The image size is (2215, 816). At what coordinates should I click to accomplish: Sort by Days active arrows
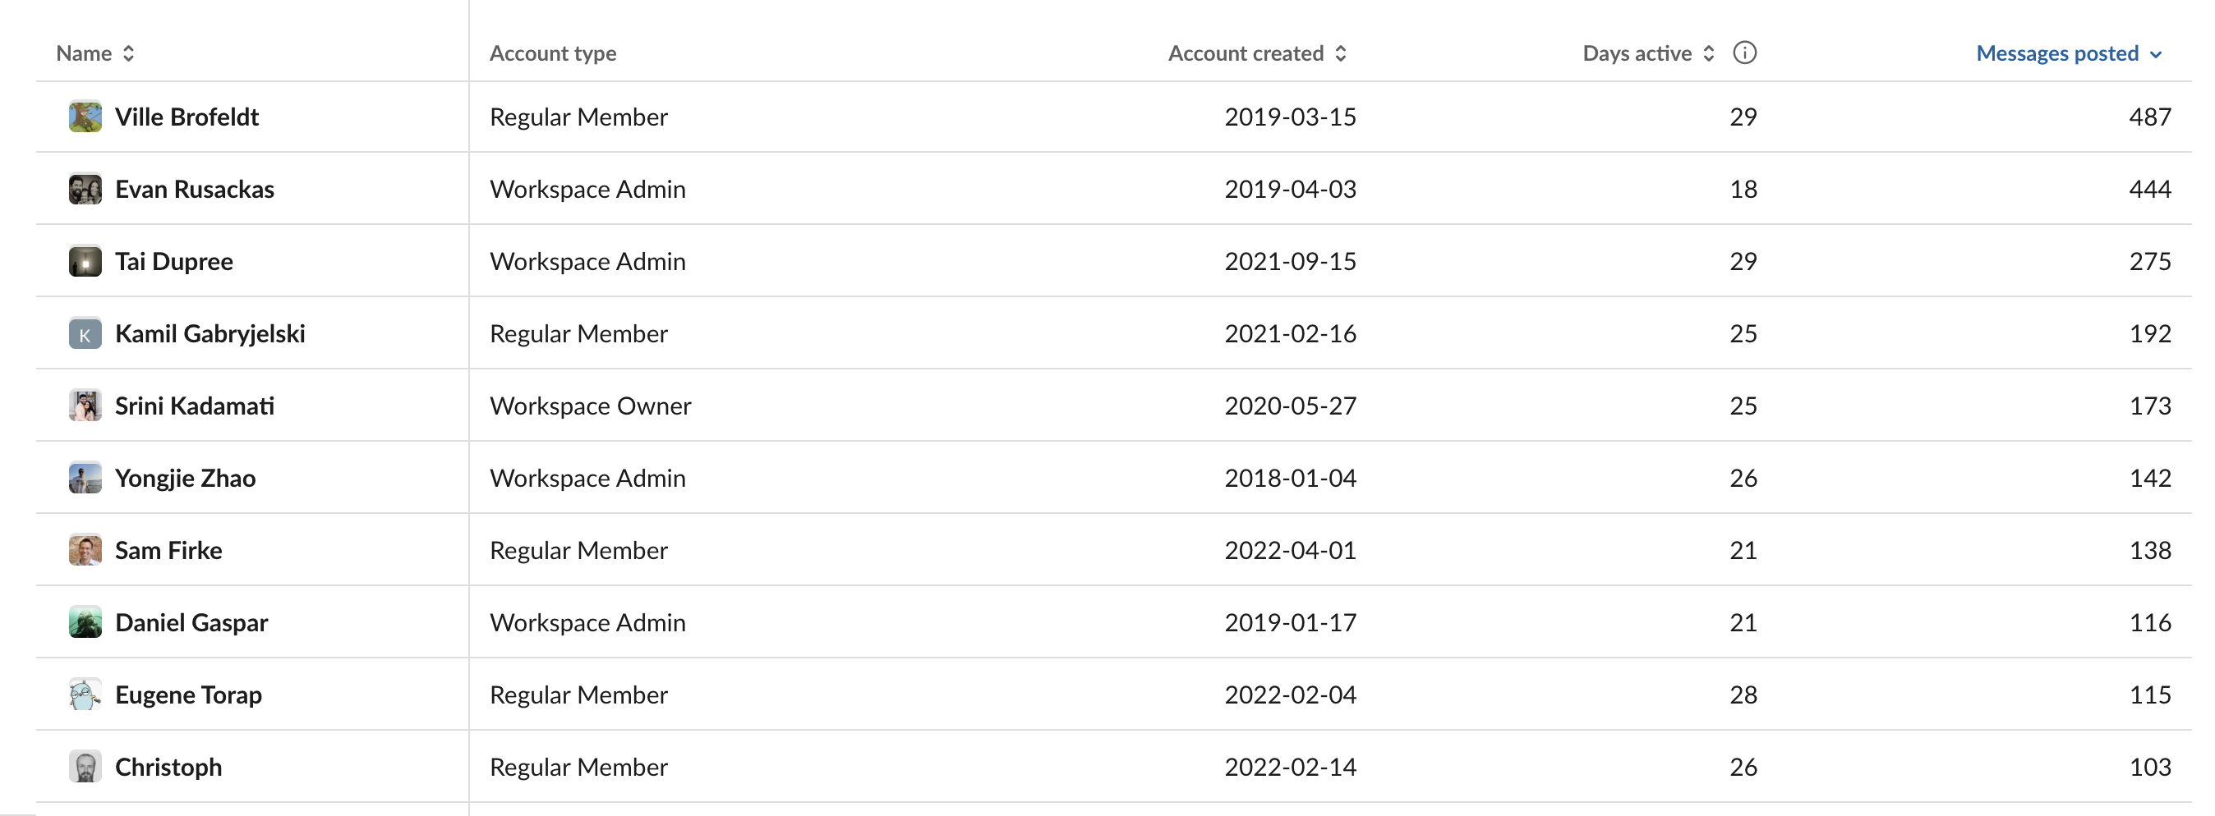click(x=1709, y=53)
